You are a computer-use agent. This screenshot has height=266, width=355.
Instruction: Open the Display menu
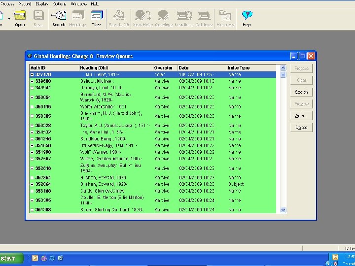pyautogui.click(x=42, y=4)
